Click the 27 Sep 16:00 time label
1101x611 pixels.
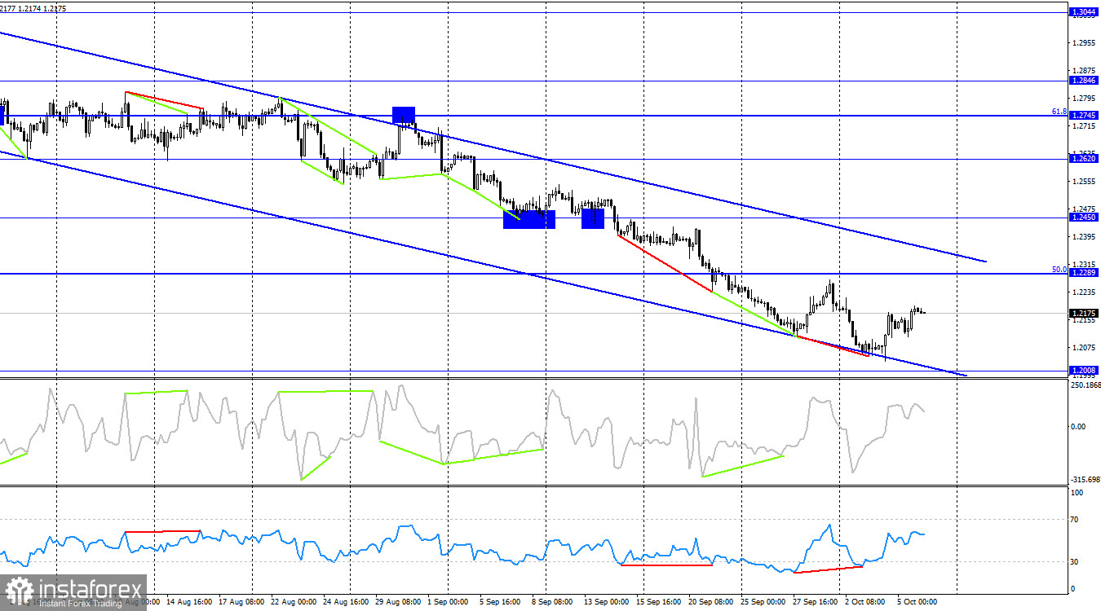[x=817, y=602]
